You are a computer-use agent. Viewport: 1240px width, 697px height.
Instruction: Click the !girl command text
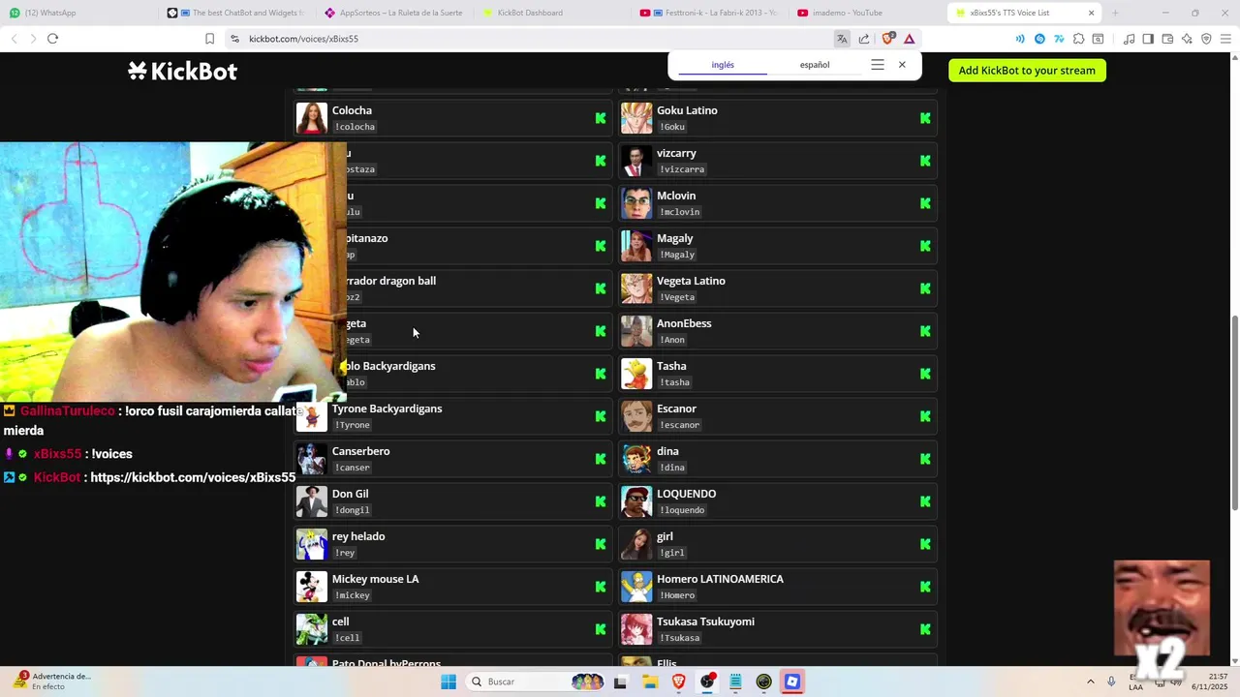[672, 553]
